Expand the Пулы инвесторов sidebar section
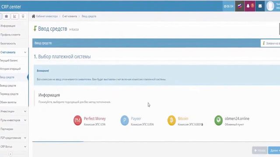This screenshot has width=280, height=157. point(14,120)
